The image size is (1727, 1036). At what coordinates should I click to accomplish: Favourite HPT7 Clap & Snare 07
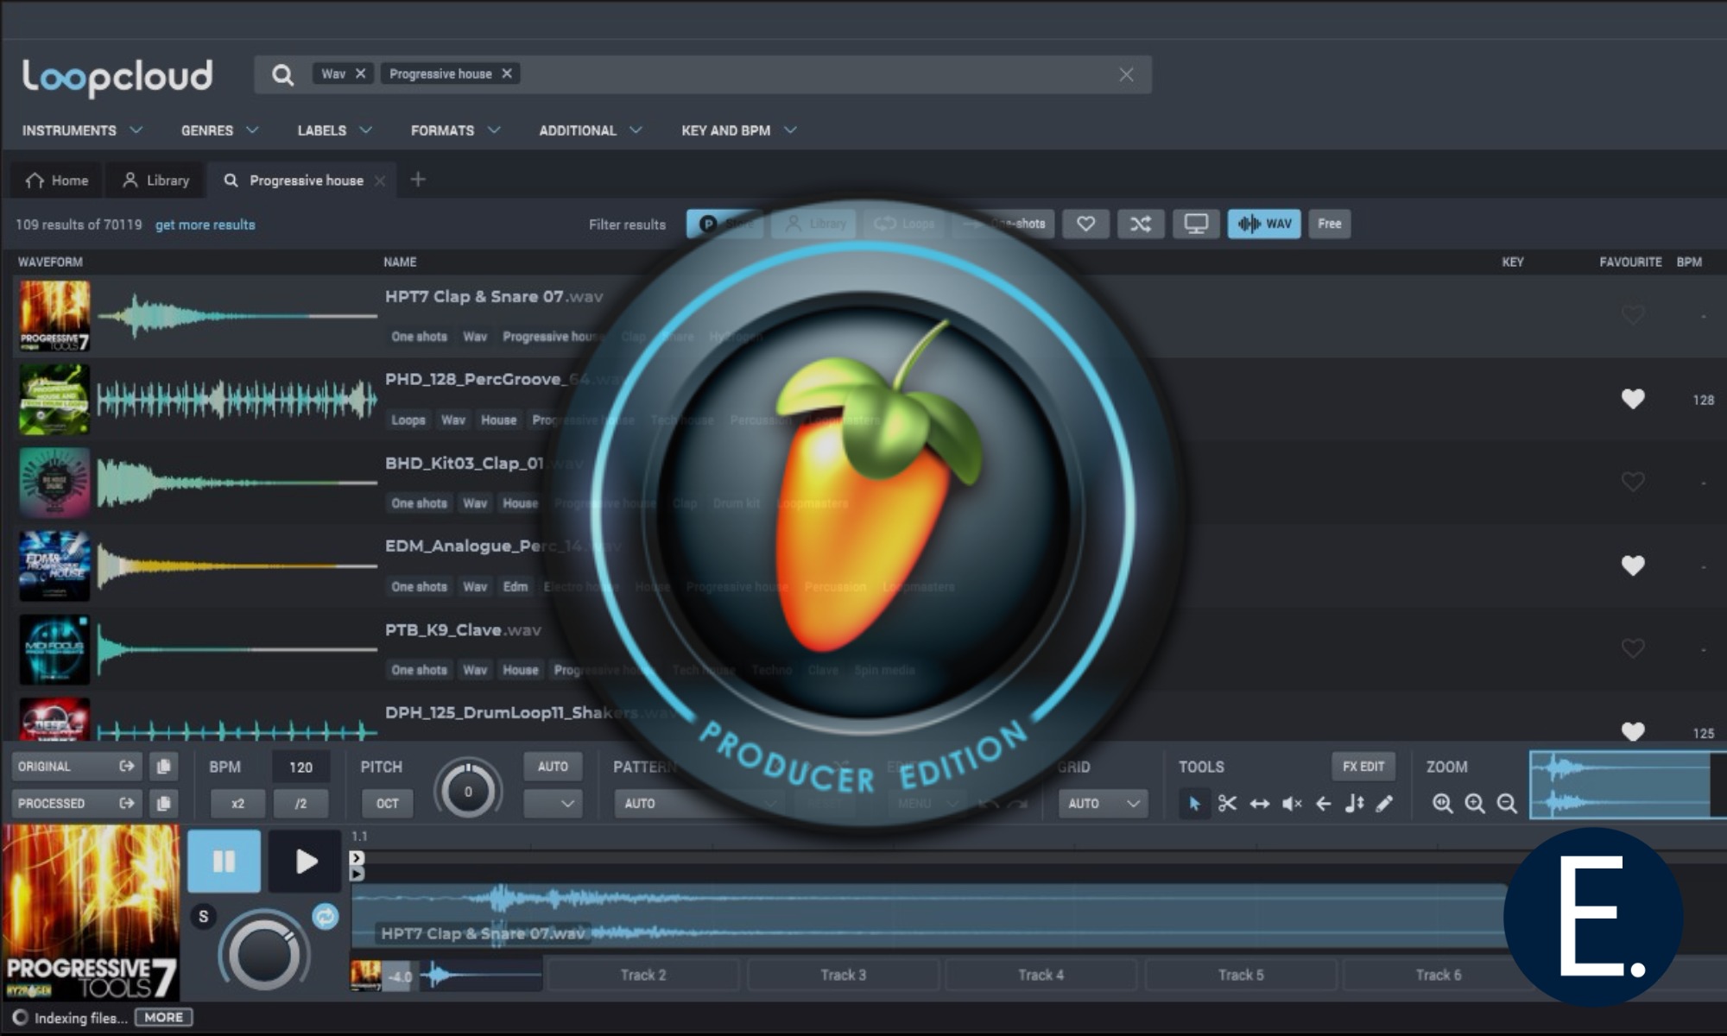tap(1633, 314)
